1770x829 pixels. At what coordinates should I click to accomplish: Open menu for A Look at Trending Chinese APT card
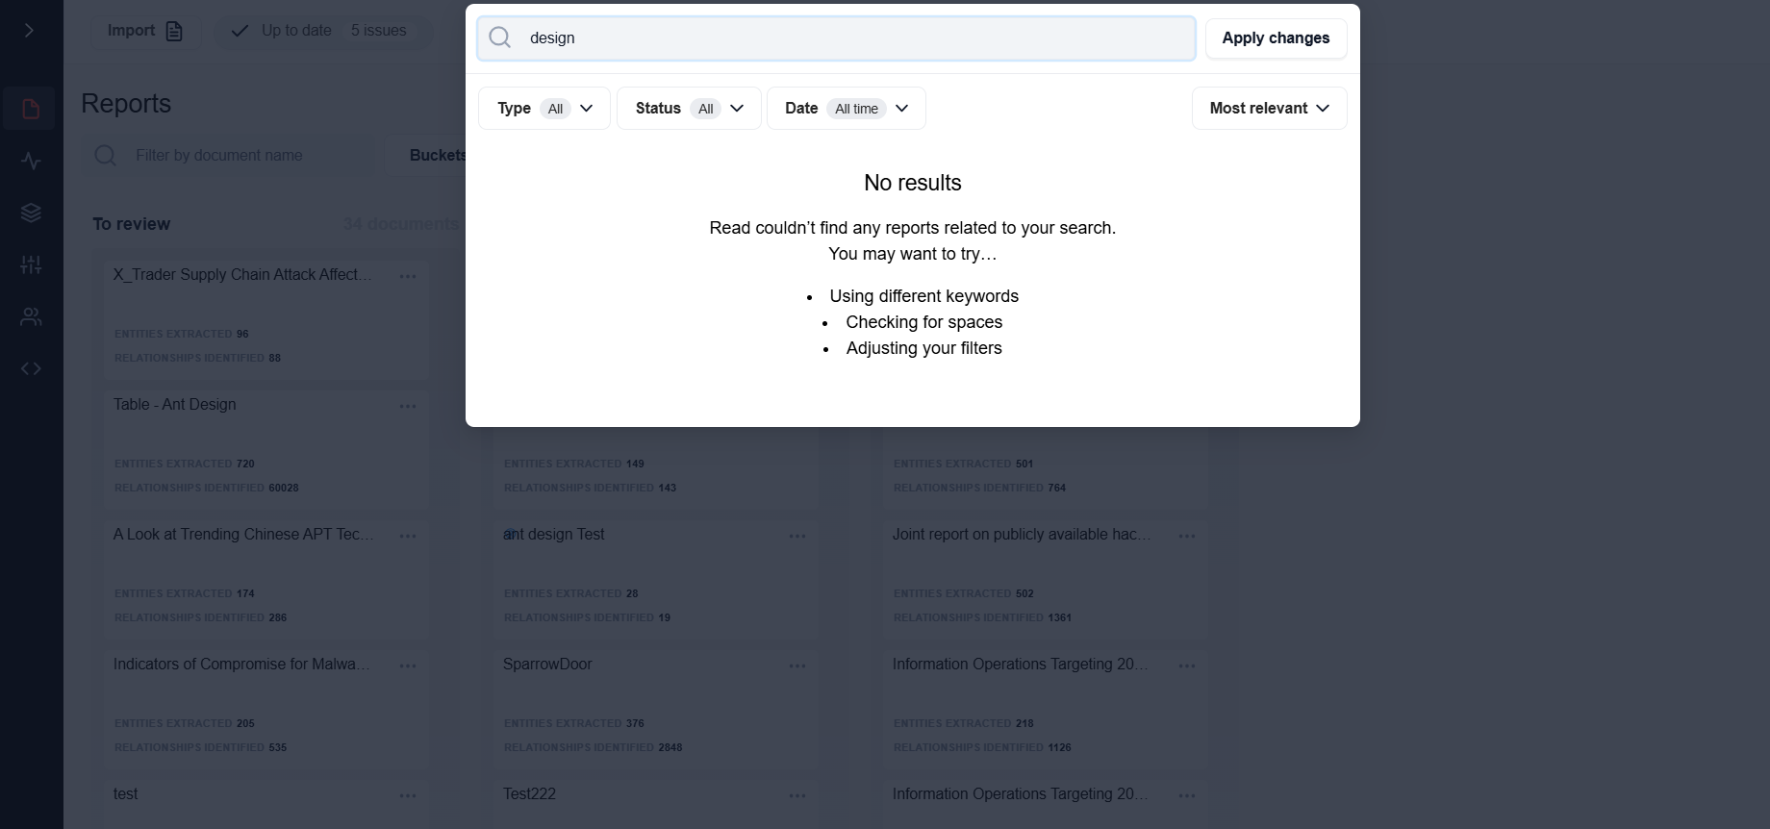coord(408,536)
